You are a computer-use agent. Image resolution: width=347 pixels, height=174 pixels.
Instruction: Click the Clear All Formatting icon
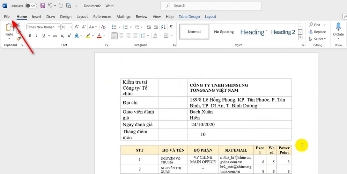coord(103,27)
